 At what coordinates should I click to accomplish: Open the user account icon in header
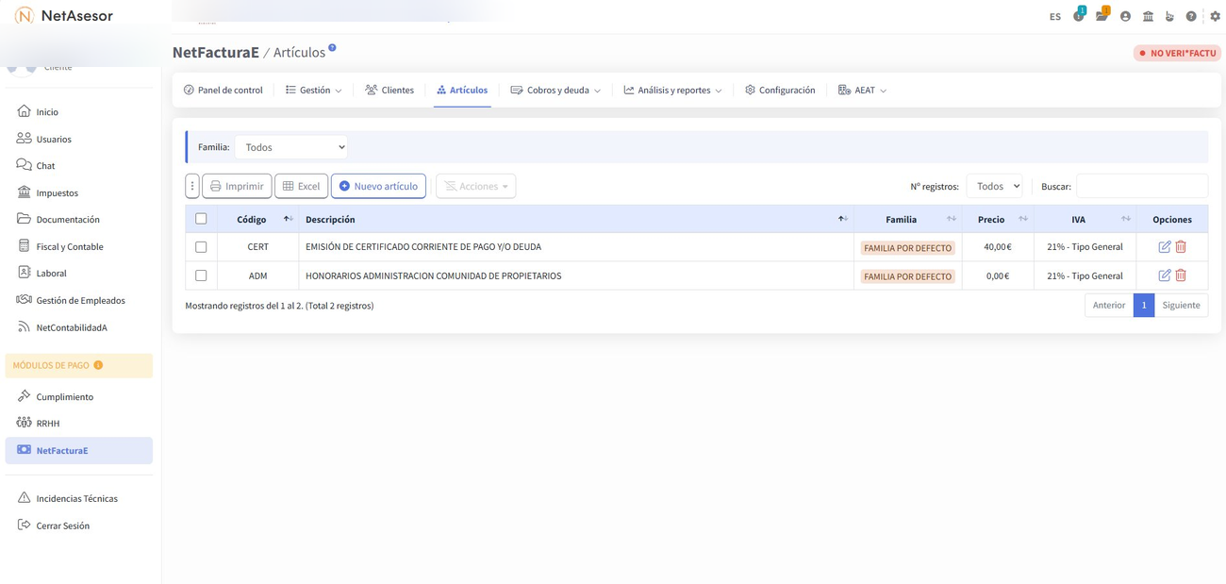click(x=1125, y=16)
